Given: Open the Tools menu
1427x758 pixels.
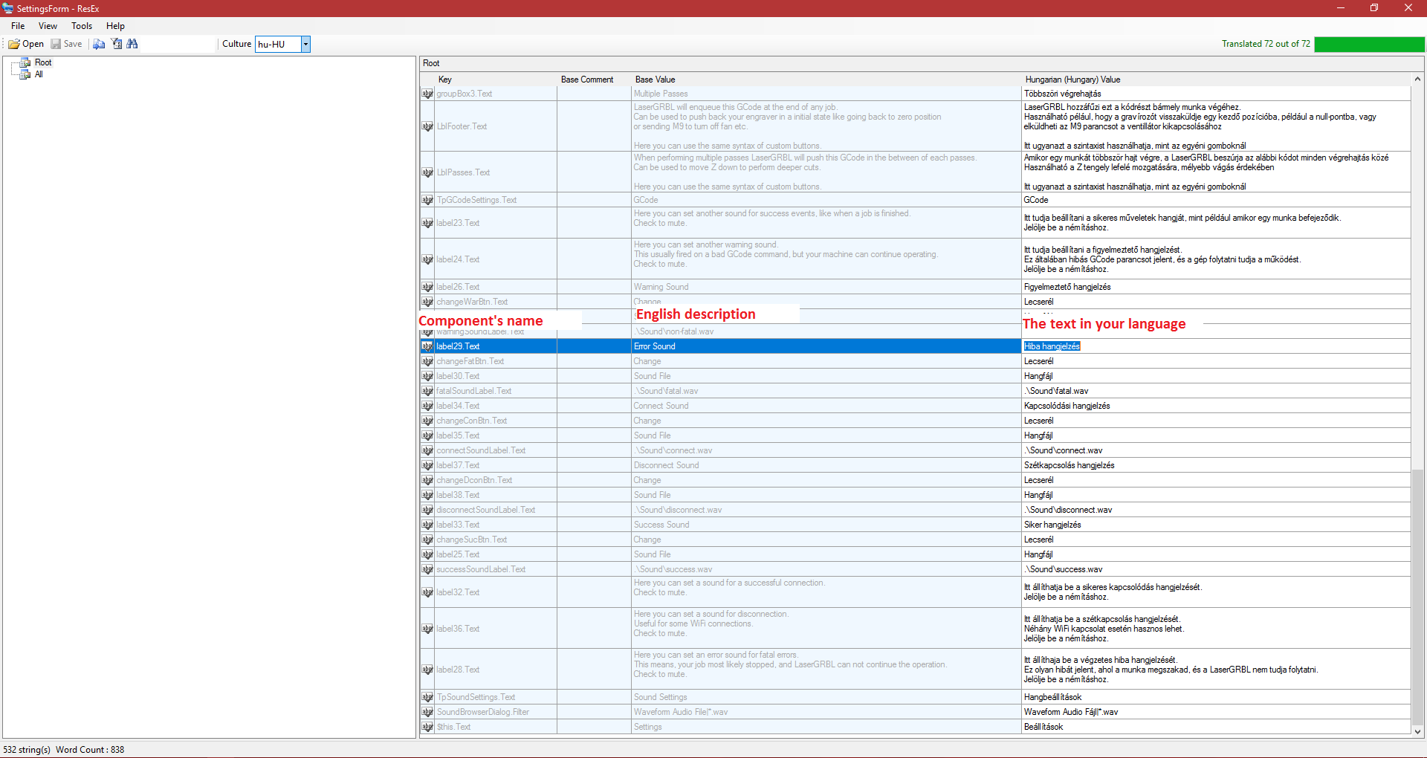Looking at the screenshot, I should point(82,26).
